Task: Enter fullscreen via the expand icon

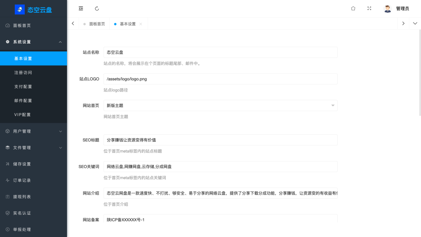Action: [x=369, y=8]
